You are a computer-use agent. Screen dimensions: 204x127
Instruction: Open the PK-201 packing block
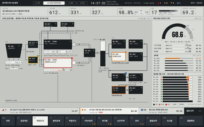click(x=136, y=90)
